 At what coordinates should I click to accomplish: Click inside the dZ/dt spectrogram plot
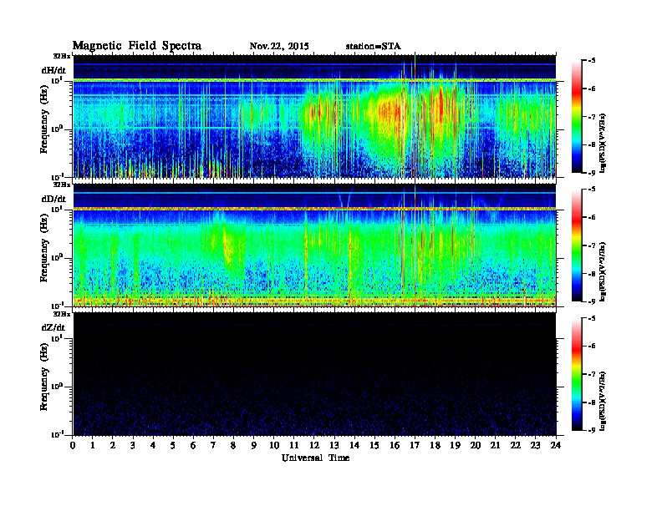coord(314,373)
